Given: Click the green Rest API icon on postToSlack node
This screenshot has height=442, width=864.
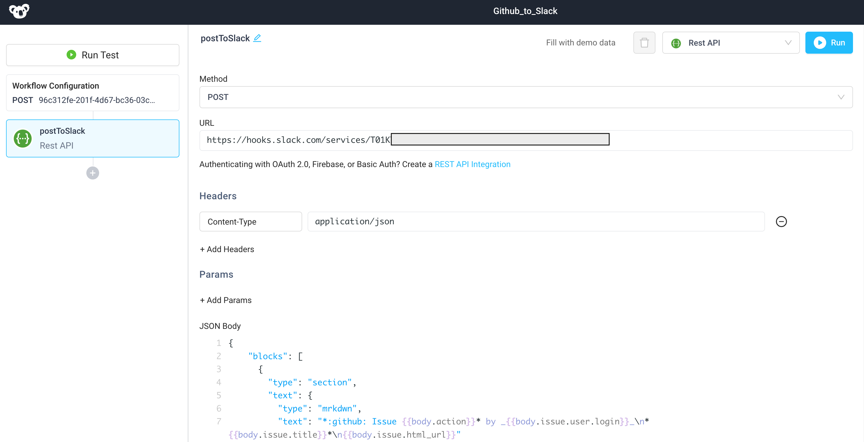Looking at the screenshot, I should [x=22, y=138].
